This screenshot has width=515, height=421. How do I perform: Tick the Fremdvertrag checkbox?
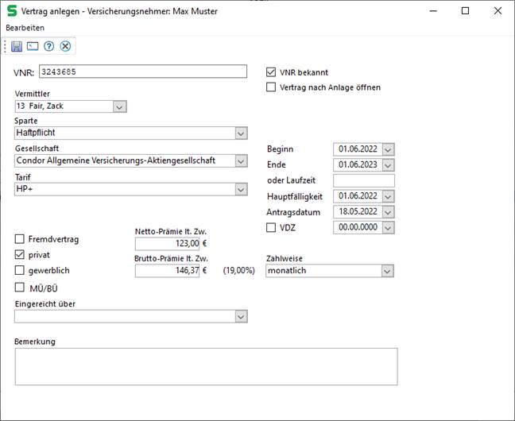coord(20,239)
